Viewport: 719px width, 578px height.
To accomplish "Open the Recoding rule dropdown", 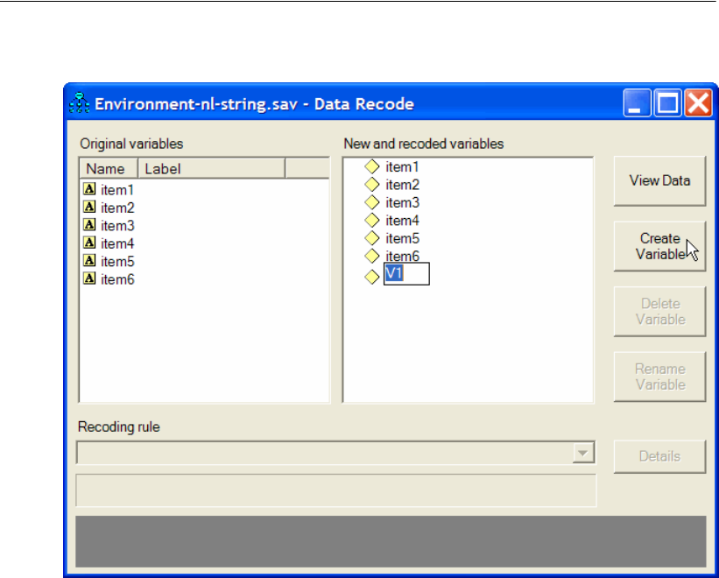I will [x=580, y=453].
